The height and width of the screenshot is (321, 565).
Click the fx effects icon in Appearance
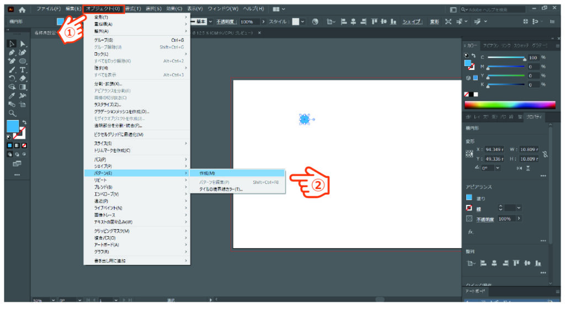click(471, 232)
